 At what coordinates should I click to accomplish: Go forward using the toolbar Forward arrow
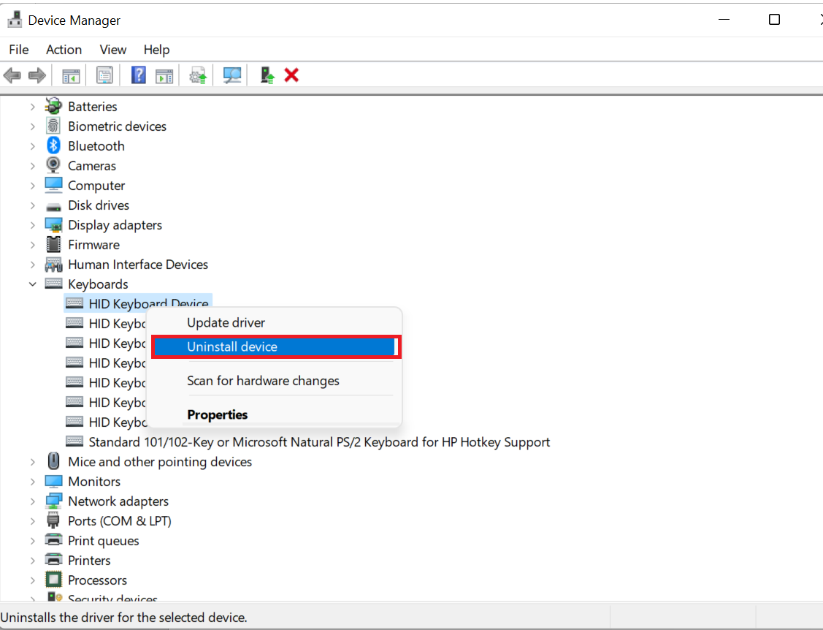37,76
